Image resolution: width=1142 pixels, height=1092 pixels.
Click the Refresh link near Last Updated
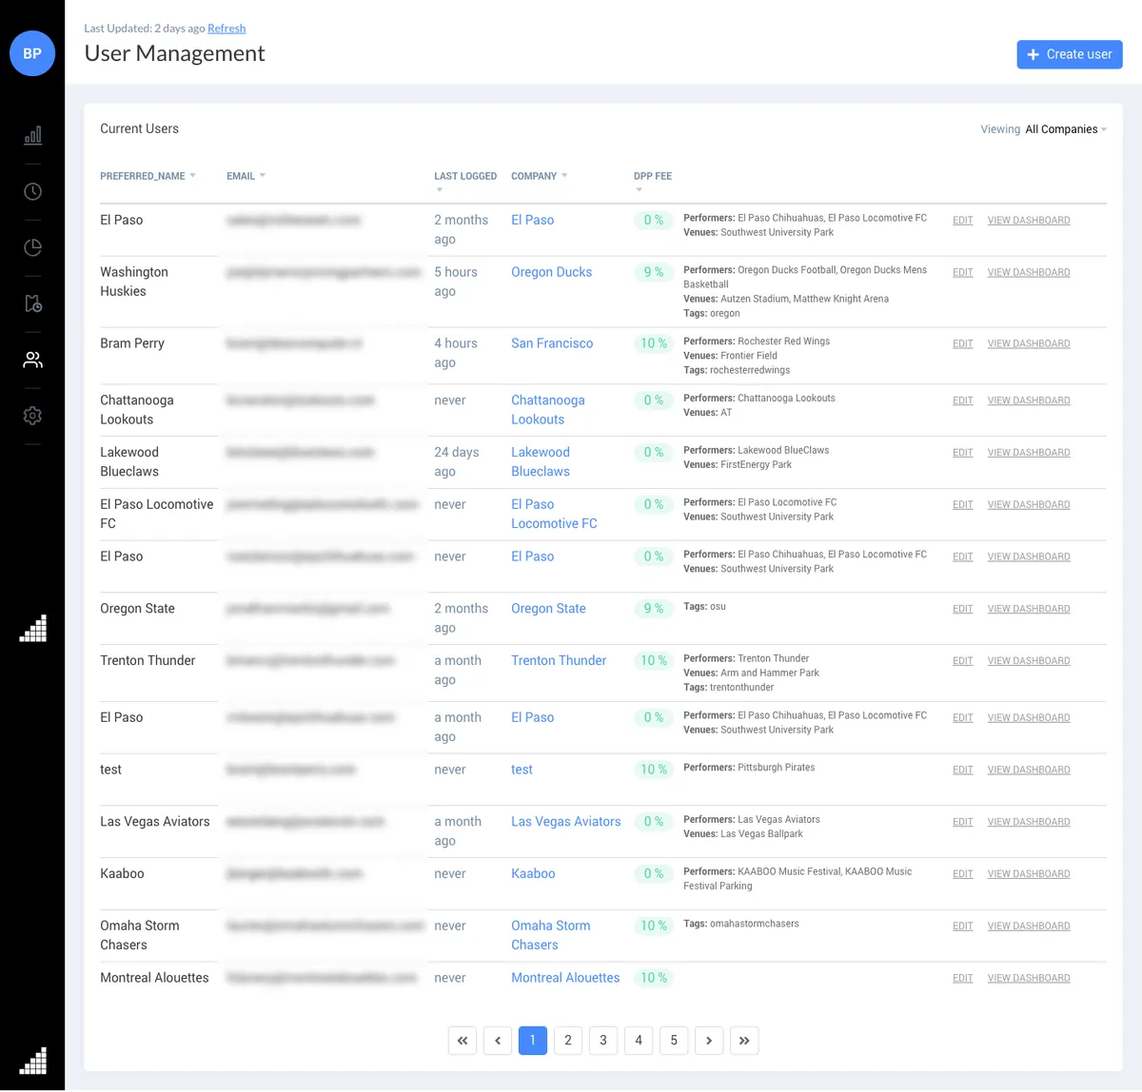click(x=226, y=28)
